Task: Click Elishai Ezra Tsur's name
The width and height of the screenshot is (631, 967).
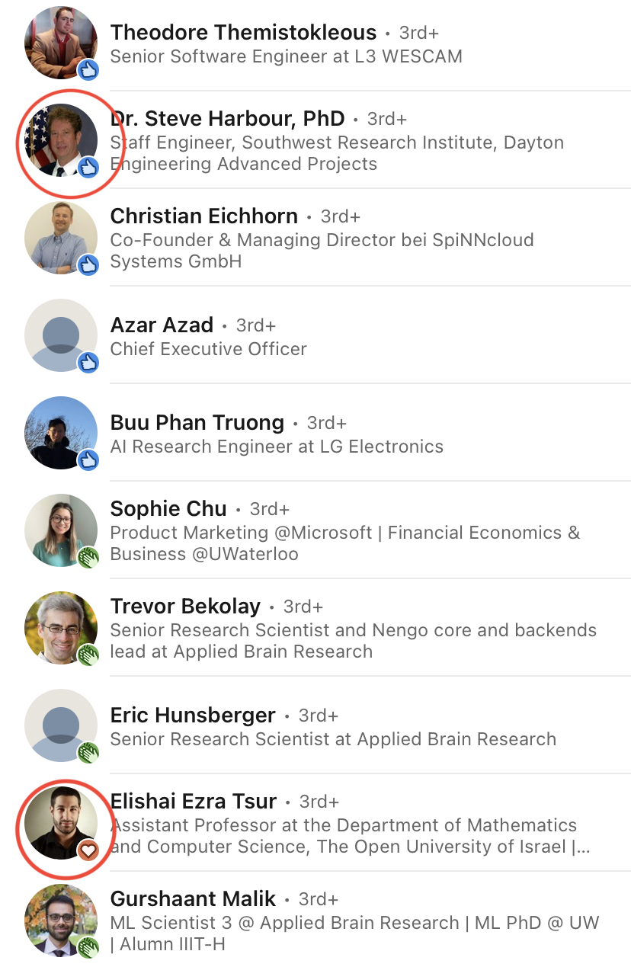Action: click(x=194, y=802)
